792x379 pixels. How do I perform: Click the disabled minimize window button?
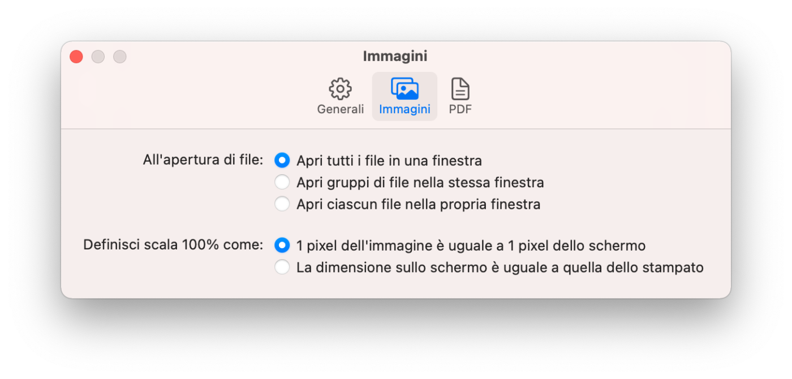coord(98,57)
